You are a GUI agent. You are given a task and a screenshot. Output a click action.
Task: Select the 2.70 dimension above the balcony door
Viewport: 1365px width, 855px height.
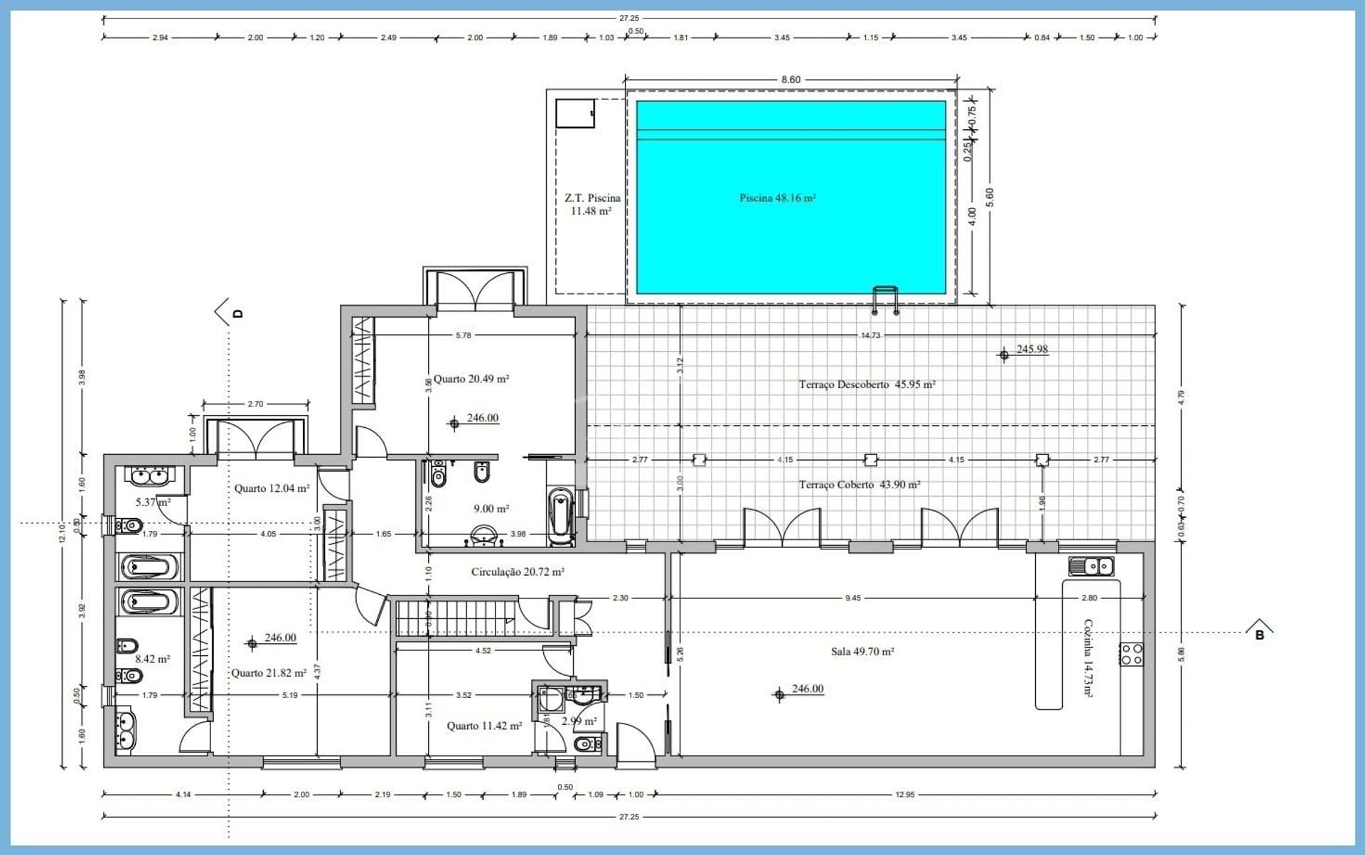255,404
